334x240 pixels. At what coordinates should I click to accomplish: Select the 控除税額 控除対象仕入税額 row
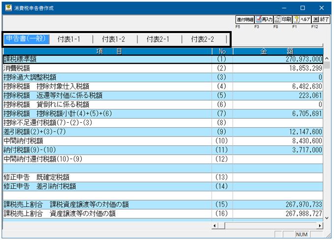coord(163,86)
